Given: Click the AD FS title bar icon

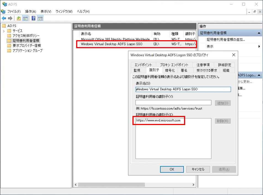Looking at the screenshot, I should point(4,4).
